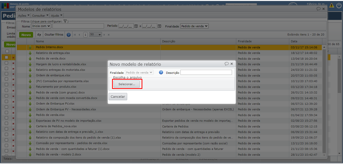The height and width of the screenshot is (164, 343).
Task: Click download arrow for Ordem de Embarque PV.xlsx
Action: pos(30,104)
